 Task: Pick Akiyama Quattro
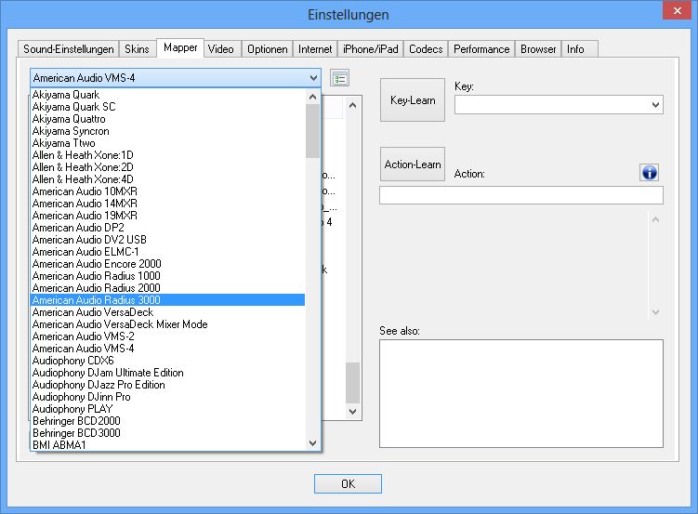coord(168,119)
